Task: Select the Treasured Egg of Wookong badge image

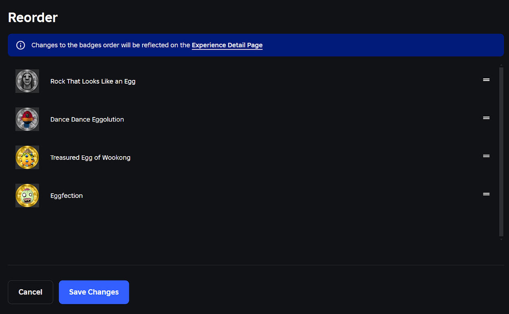Action: 27,157
